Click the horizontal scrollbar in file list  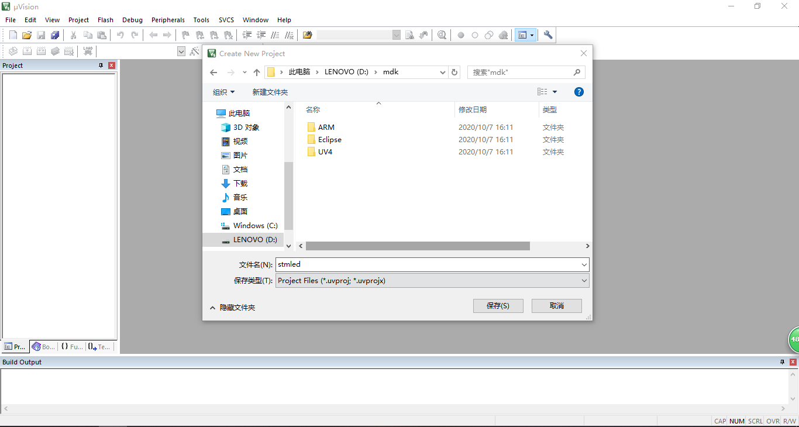(418, 246)
